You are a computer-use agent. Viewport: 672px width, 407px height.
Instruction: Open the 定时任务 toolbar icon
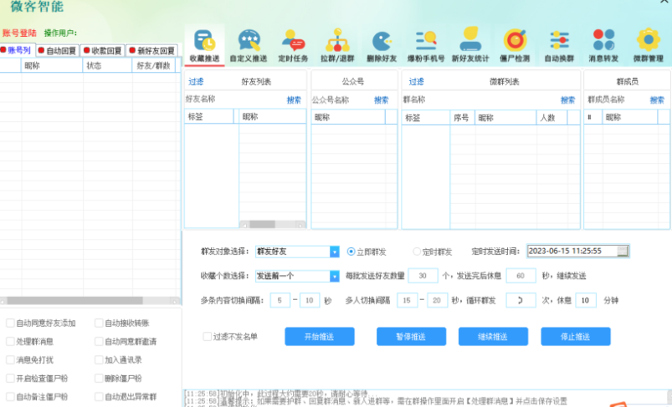tap(293, 40)
